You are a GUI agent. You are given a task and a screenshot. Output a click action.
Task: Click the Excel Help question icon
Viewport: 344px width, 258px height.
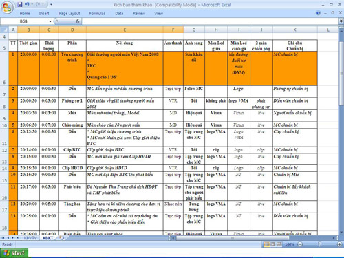coord(318,13)
